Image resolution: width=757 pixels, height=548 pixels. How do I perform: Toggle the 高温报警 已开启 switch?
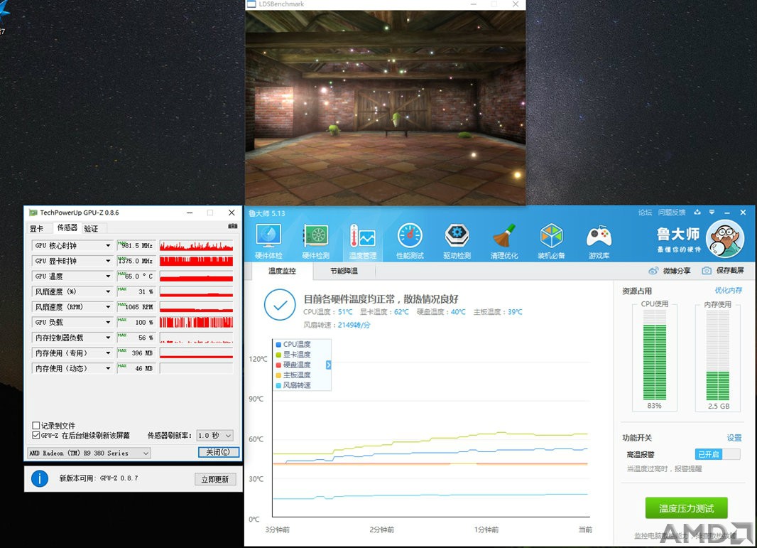(717, 454)
